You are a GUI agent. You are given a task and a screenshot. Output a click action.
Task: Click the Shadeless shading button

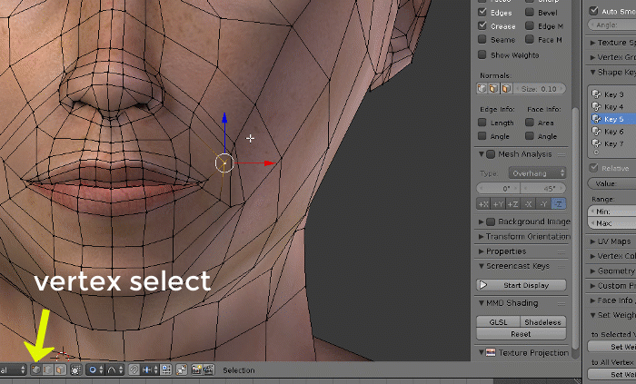click(x=542, y=322)
